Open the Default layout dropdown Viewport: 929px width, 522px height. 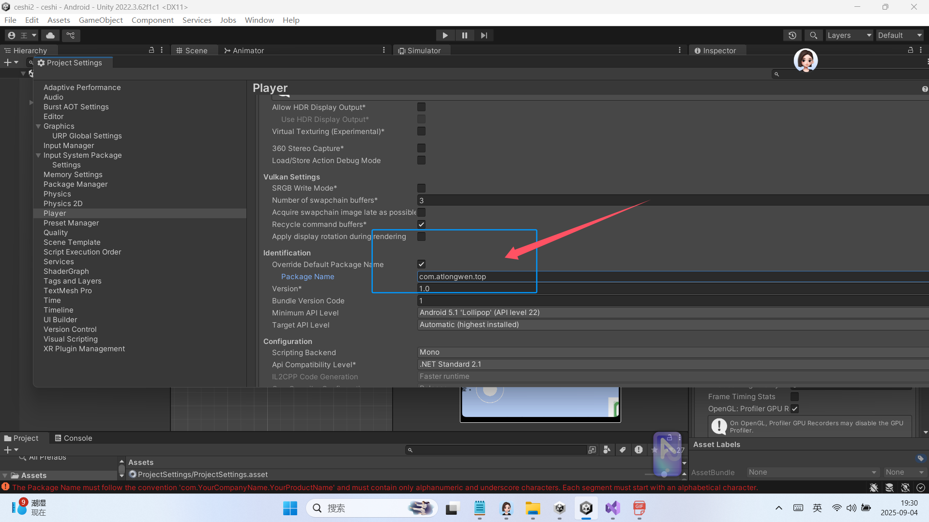coord(900,35)
